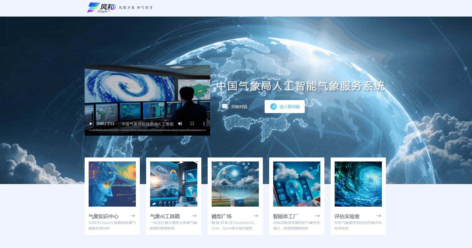Screen dimensions: 472x248
Task: Select the 智能体工厂 title link
Action: tap(285, 216)
